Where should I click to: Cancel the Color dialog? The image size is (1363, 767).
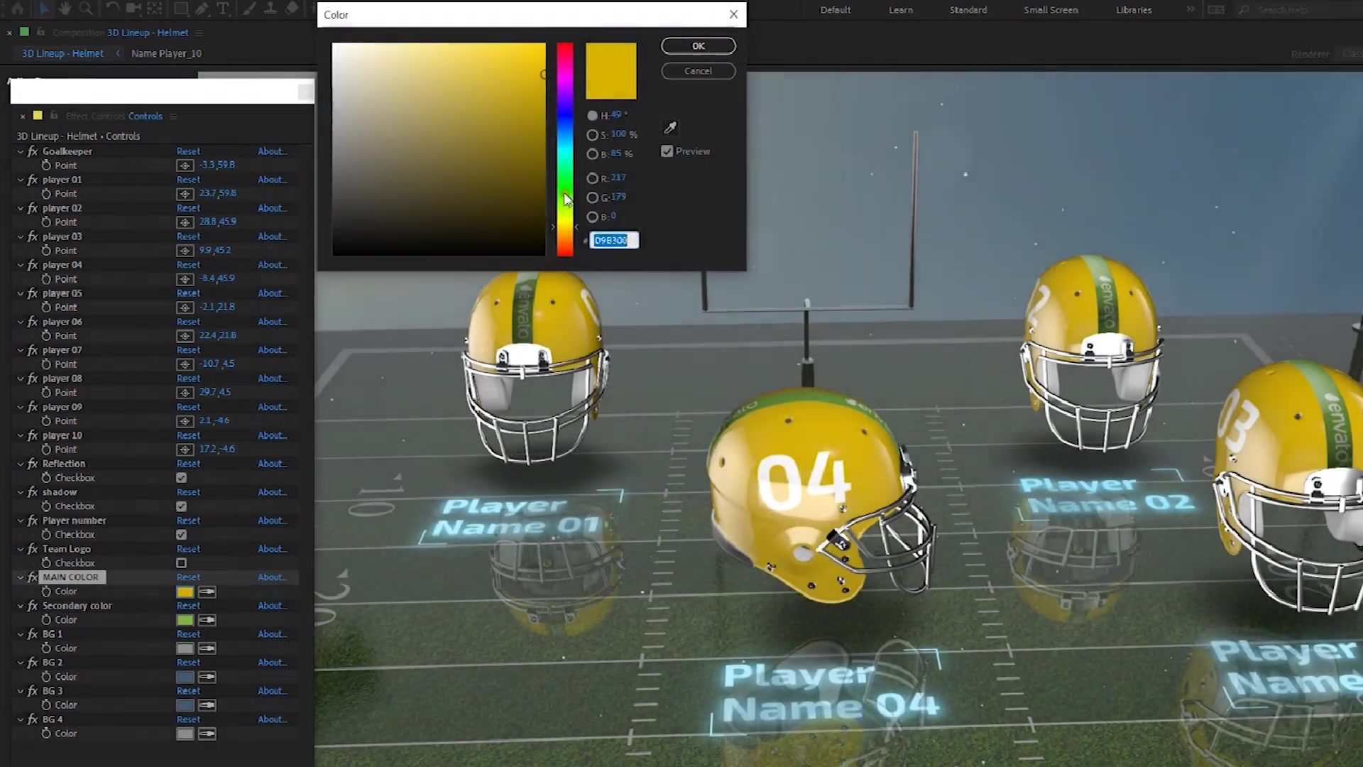click(x=699, y=71)
